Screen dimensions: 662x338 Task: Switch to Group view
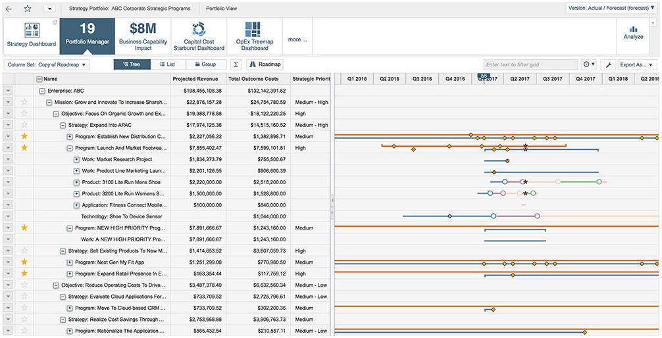(206, 64)
